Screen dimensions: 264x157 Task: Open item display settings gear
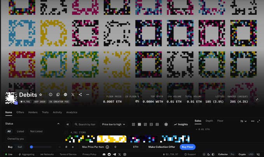(x=166, y=125)
